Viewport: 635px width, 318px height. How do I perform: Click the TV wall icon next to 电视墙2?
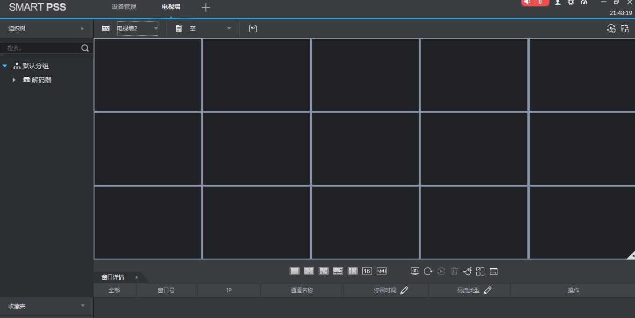[106, 29]
